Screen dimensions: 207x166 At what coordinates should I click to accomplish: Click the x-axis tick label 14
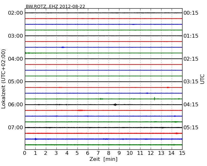[x=172, y=153]
